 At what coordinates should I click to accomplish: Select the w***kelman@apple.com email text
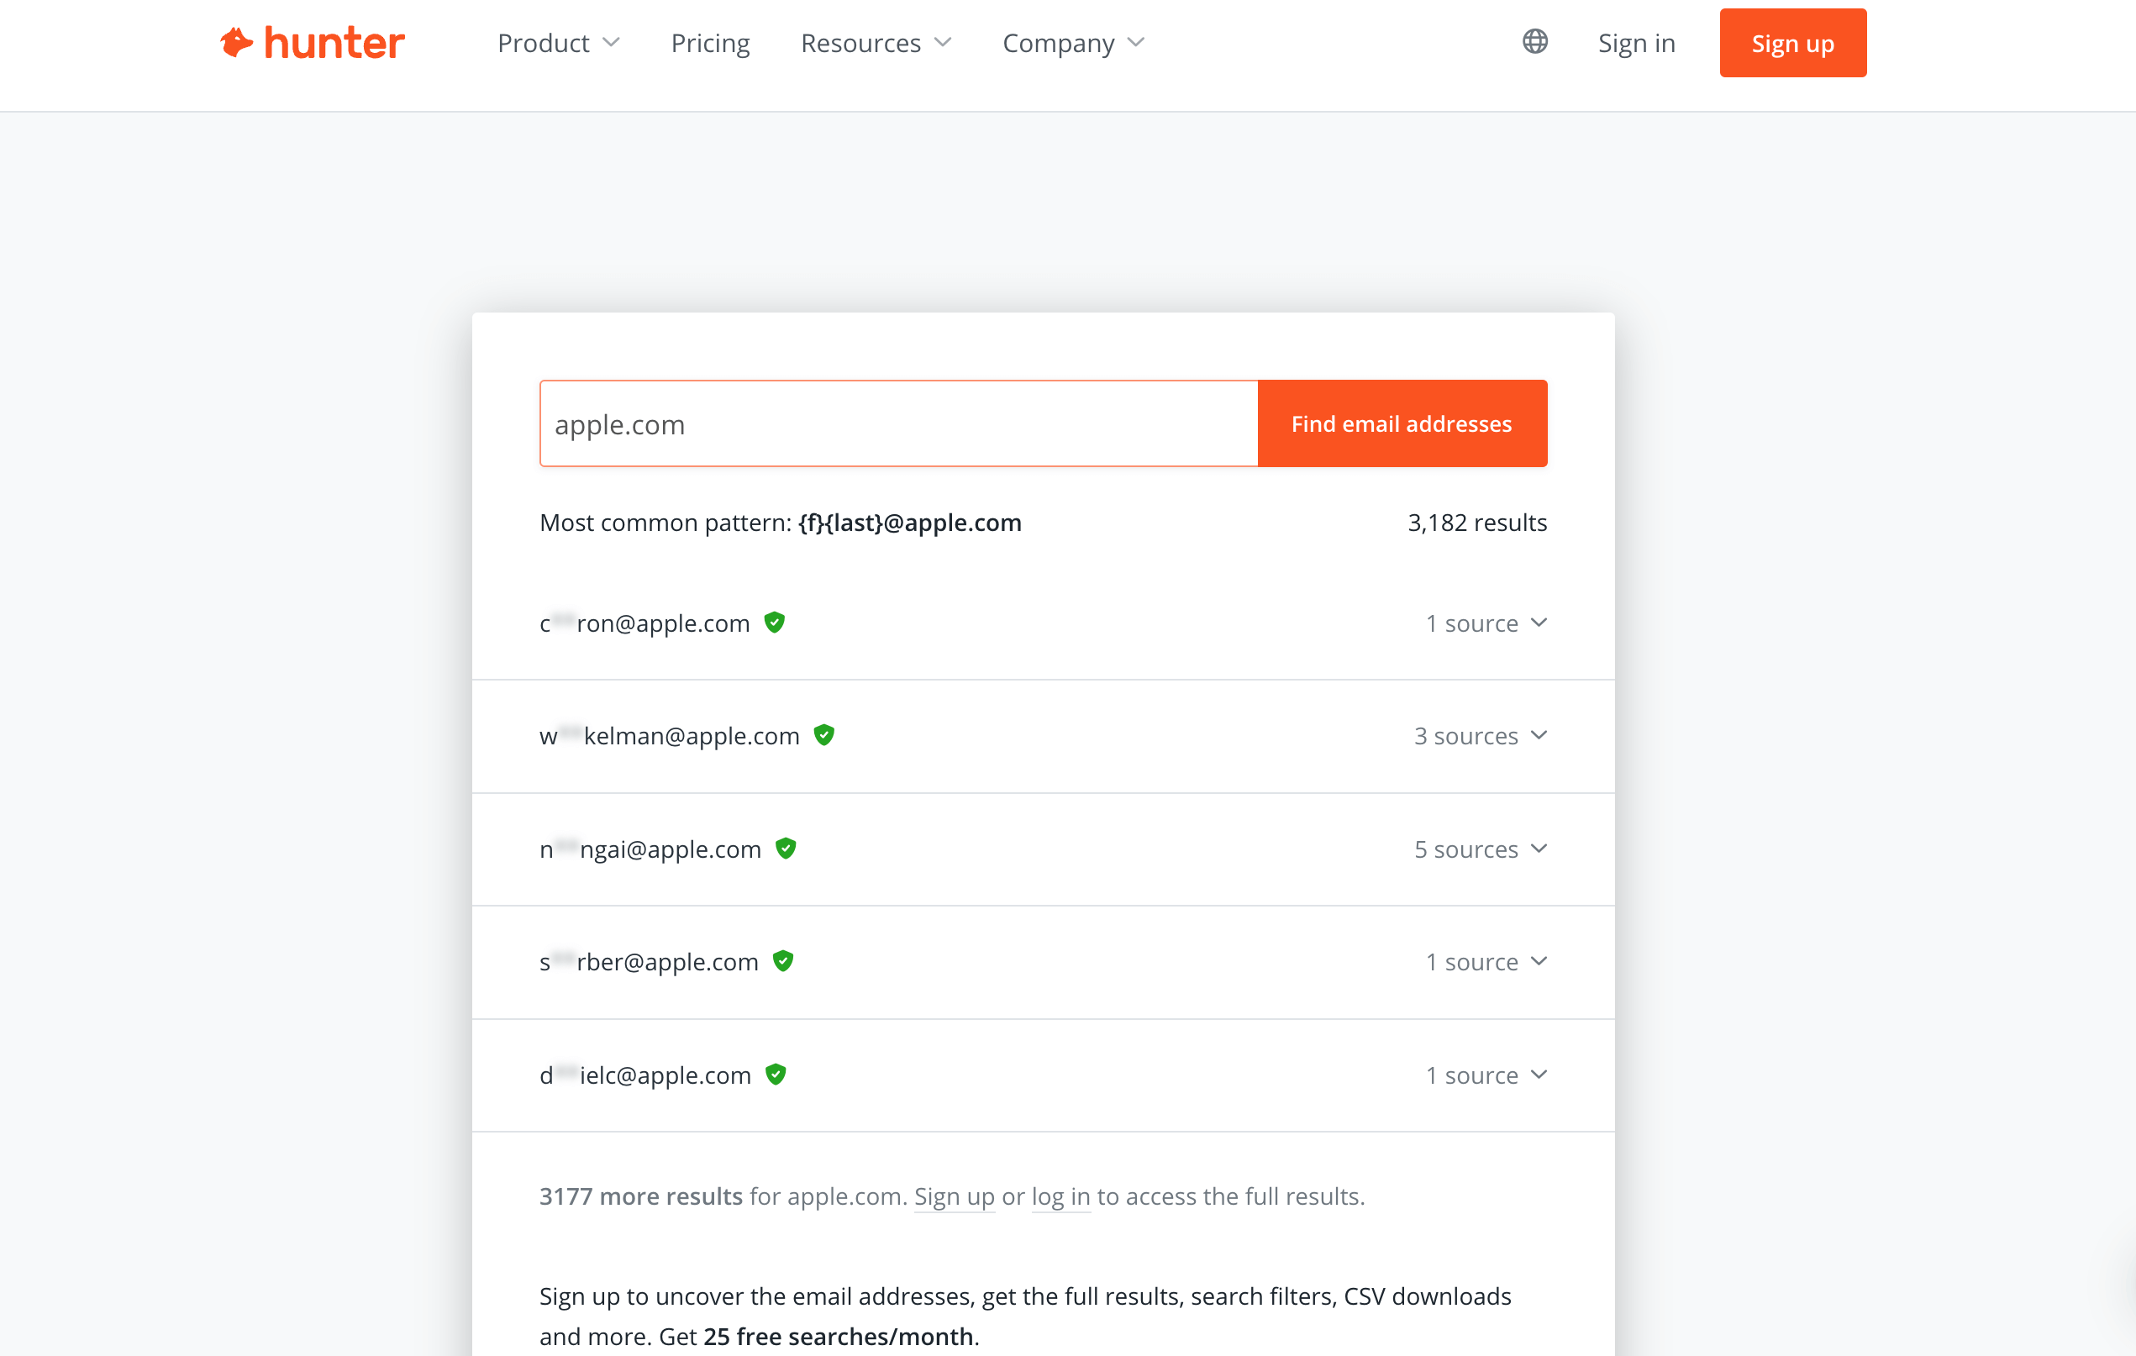tap(670, 736)
